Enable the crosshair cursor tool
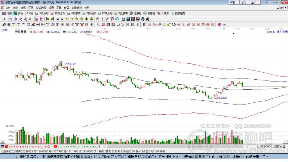The image size is (288, 162). click(x=102, y=19)
